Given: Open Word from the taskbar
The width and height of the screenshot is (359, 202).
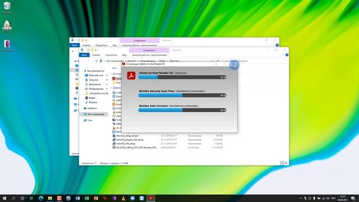Looking at the screenshot, I should pyautogui.click(x=77, y=198).
